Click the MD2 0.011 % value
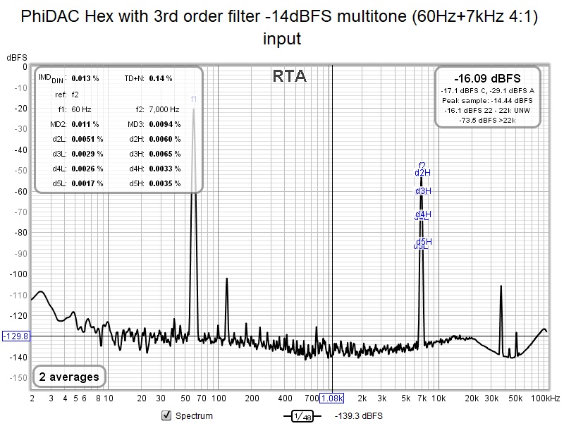 pyautogui.click(x=85, y=125)
